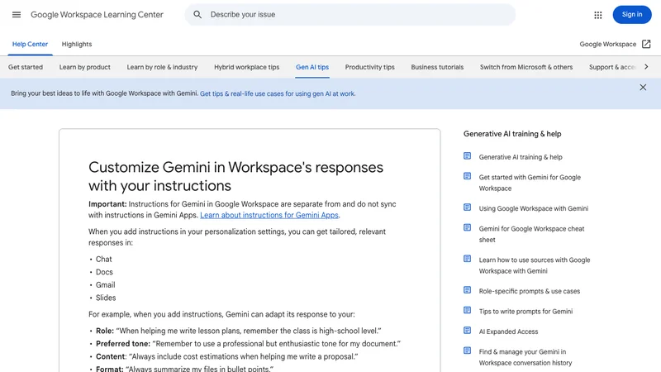The height and width of the screenshot is (372, 661).
Task: Open the Business tutorials tab
Action: tap(437, 67)
